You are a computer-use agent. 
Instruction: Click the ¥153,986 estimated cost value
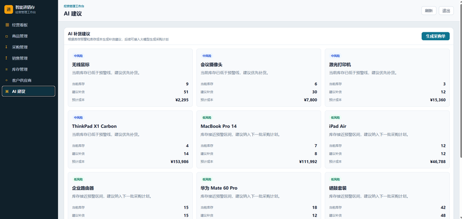[x=180, y=162]
